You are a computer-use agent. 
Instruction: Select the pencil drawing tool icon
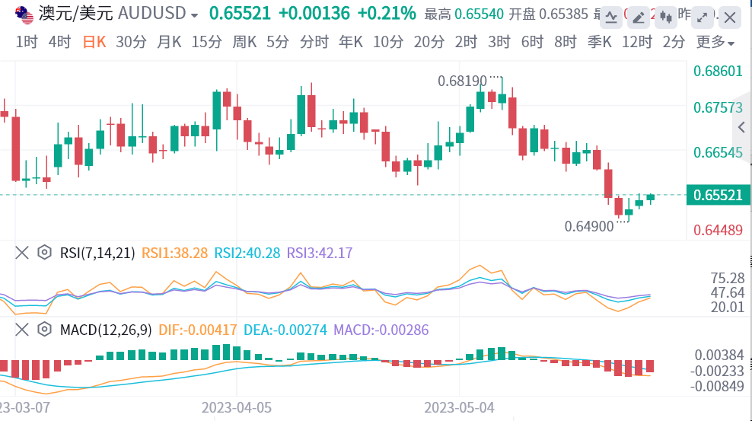pyautogui.click(x=639, y=18)
